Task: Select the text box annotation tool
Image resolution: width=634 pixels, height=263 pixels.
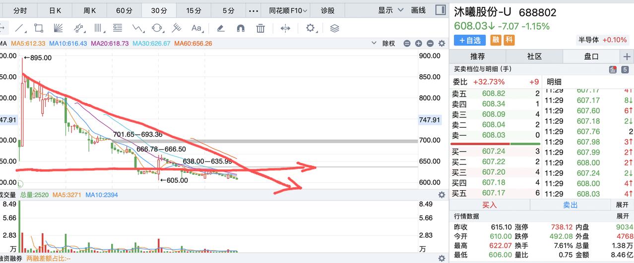Action: [118, 28]
